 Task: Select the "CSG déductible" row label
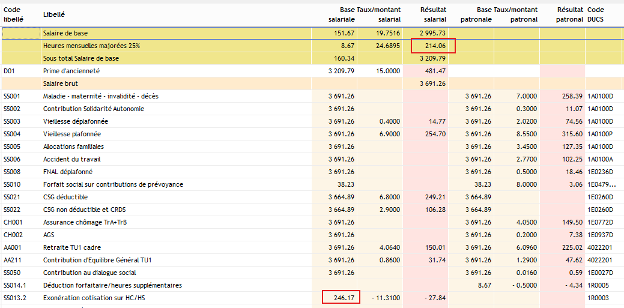[65, 197]
